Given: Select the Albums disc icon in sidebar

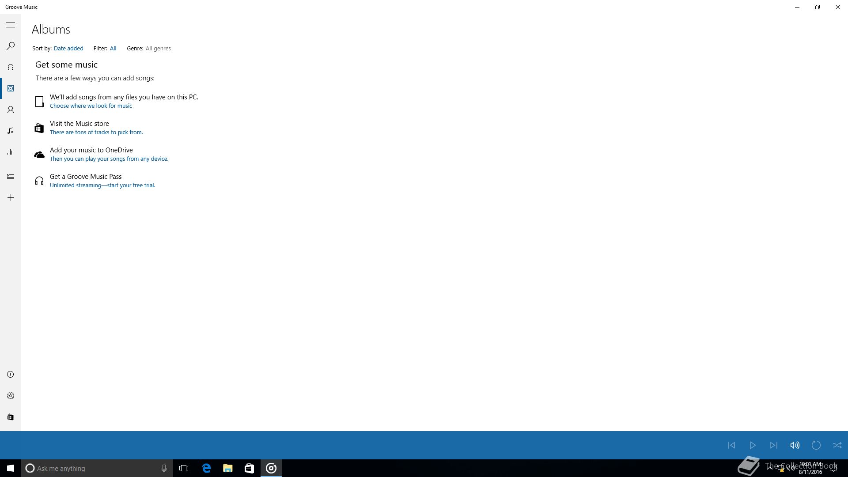Looking at the screenshot, I should (x=11, y=88).
